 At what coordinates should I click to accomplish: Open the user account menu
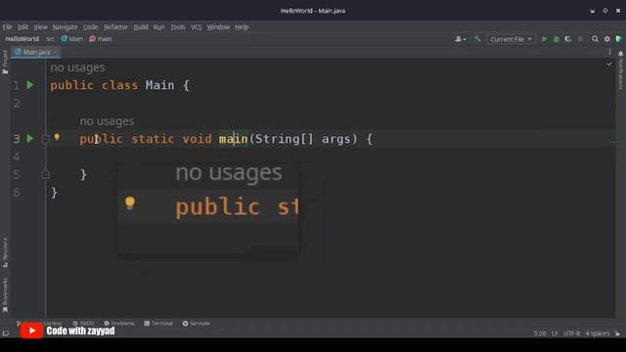[461, 39]
